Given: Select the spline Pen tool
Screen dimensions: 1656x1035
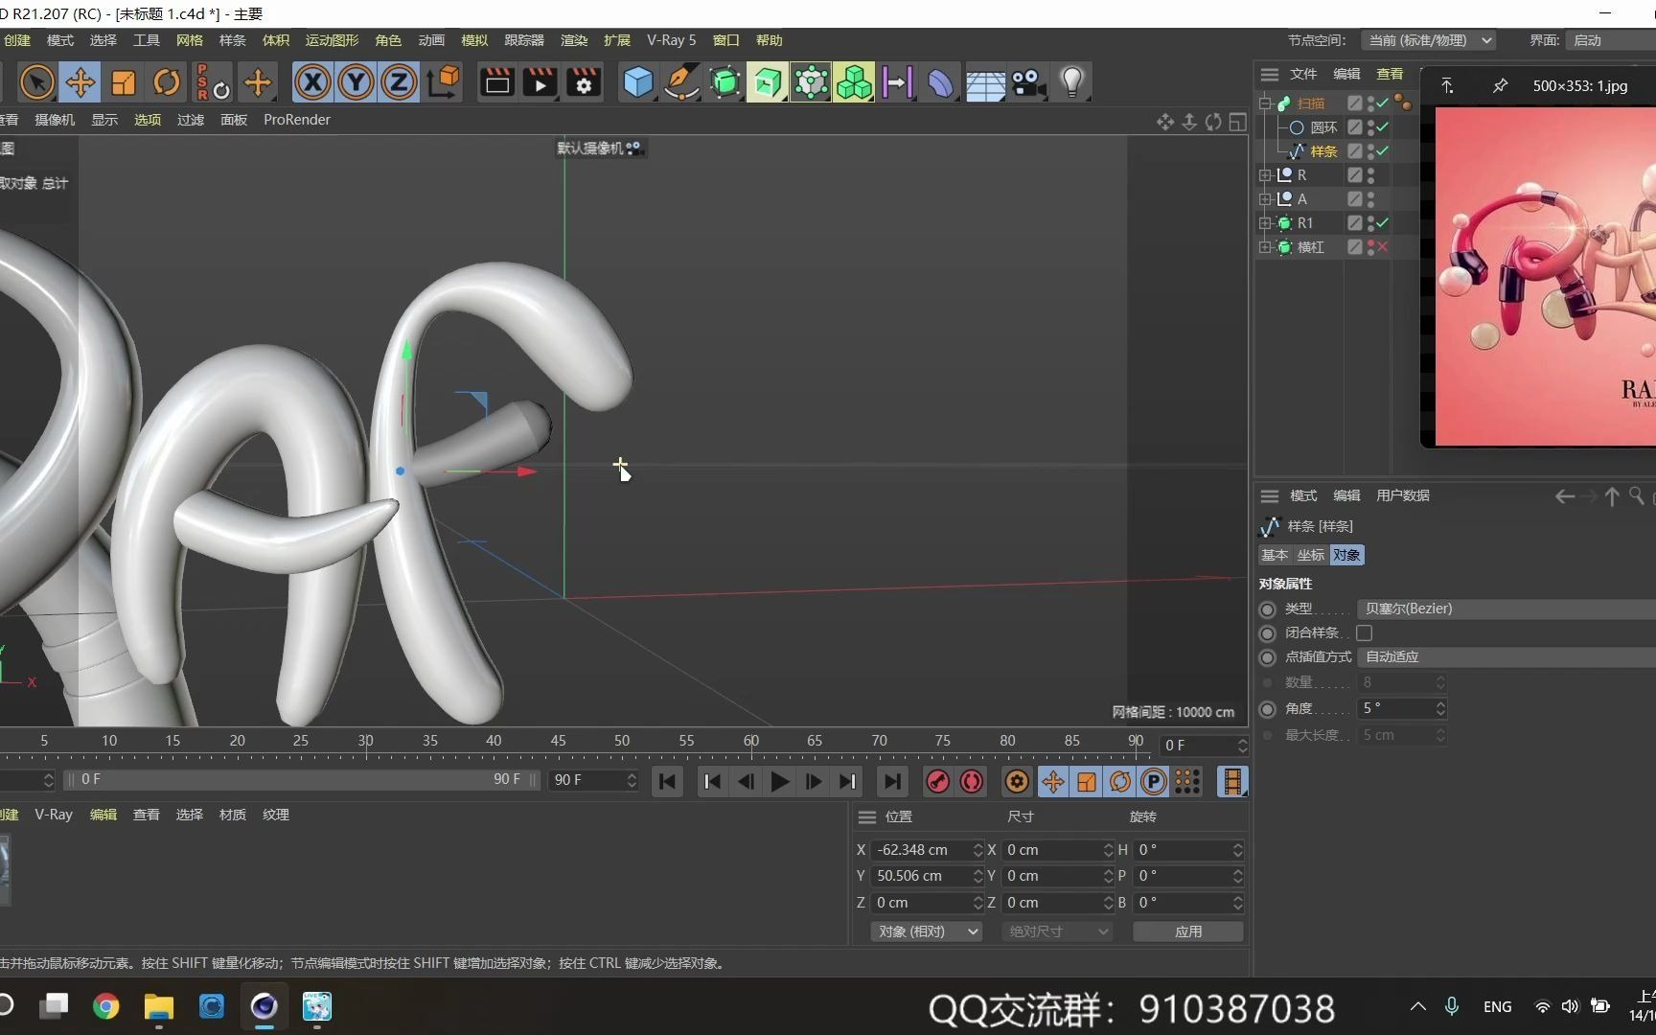Looking at the screenshot, I should click(x=680, y=82).
